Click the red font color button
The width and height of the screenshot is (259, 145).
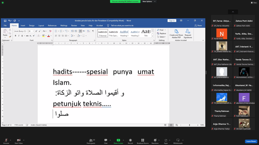coord(49,36)
